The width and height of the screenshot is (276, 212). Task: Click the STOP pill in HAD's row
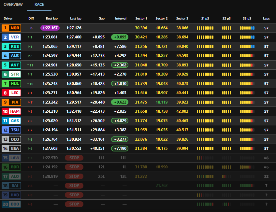(x=74, y=195)
